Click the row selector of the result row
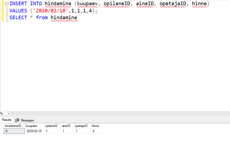Image resolution: width=230 pixels, height=155 pixels. (2, 131)
